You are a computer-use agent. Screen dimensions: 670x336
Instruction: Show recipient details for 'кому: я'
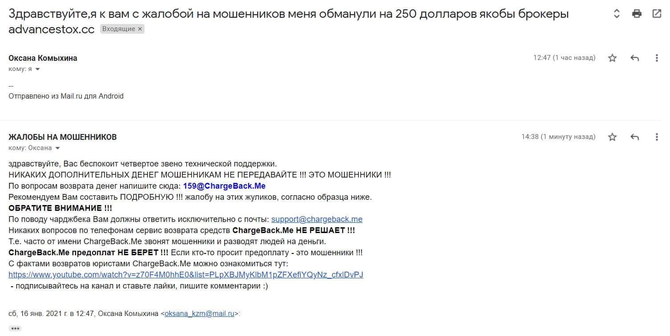coord(37,69)
